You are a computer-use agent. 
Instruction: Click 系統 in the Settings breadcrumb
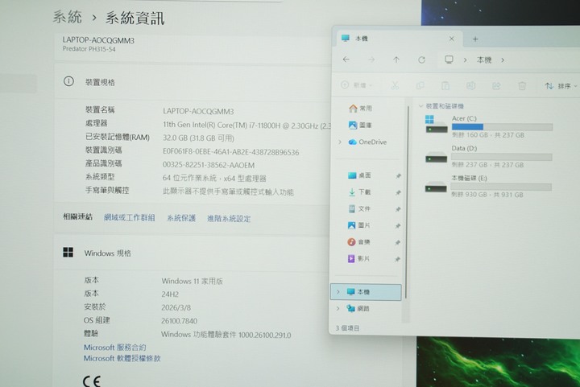pyautogui.click(x=67, y=17)
